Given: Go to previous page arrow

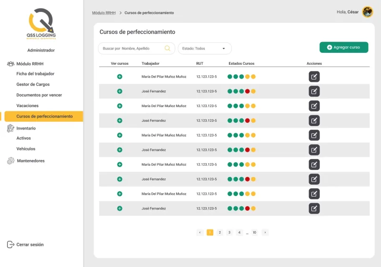Looking at the screenshot, I should coord(200,233).
